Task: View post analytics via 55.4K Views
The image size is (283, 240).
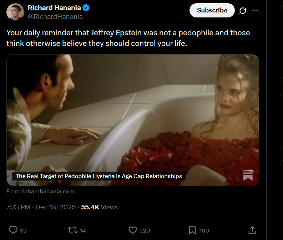Action: pyautogui.click(x=99, y=207)
